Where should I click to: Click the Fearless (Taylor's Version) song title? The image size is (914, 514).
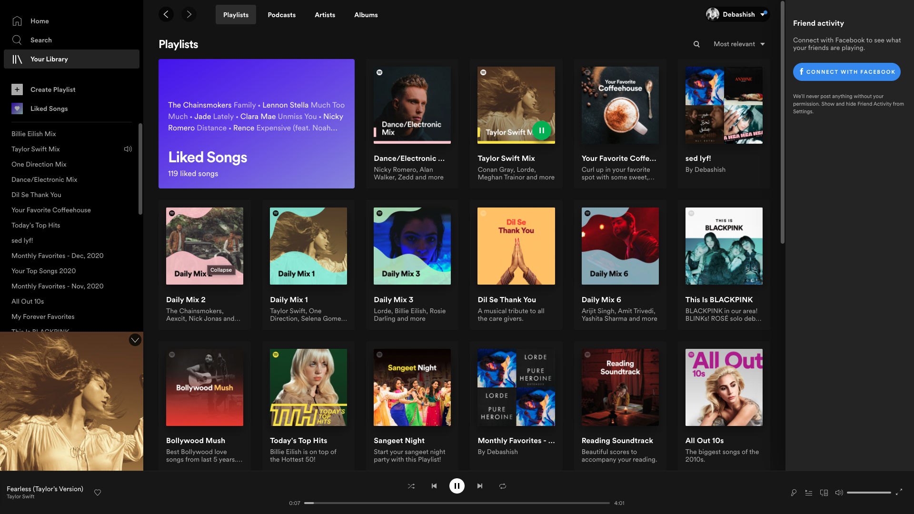click(45, 489)
